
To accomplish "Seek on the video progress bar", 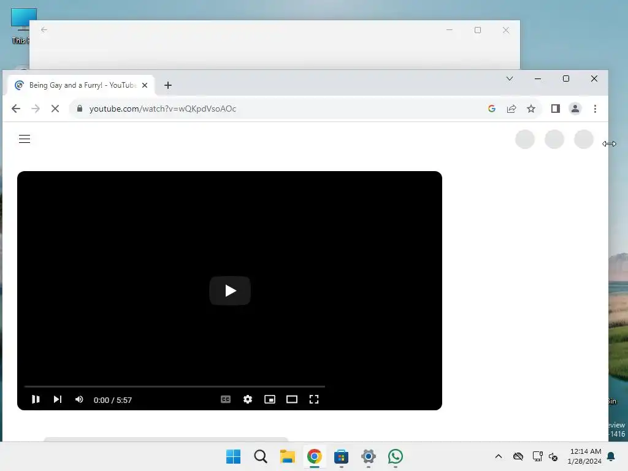I will tap(175, 386).
